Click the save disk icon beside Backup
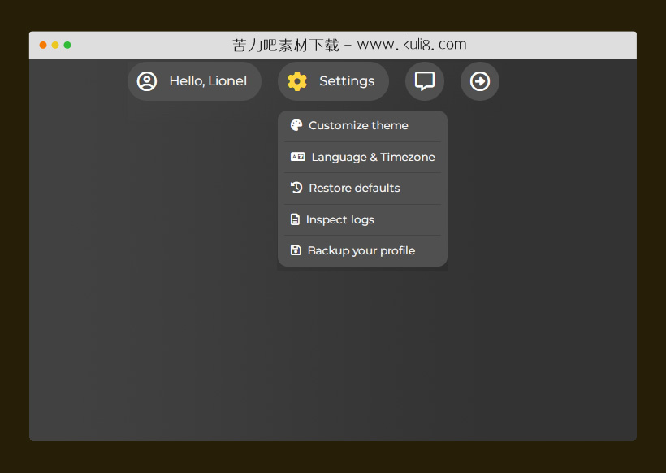The width and height of the screenshot is (666, 473). 296,250
